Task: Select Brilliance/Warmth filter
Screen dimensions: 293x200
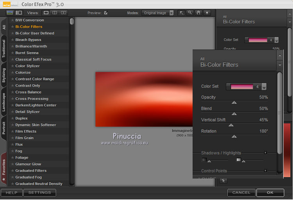Action: click(x=39, y=46)
